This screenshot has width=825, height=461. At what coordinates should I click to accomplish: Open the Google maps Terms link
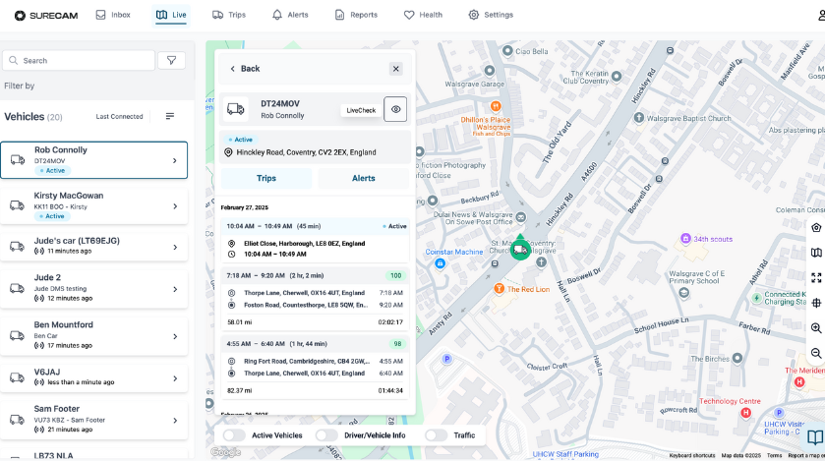pyautogui.click(x=774, y=456)
